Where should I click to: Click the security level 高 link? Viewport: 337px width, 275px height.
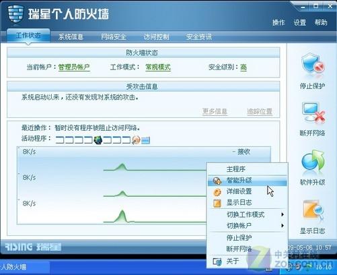pos(244,67)
